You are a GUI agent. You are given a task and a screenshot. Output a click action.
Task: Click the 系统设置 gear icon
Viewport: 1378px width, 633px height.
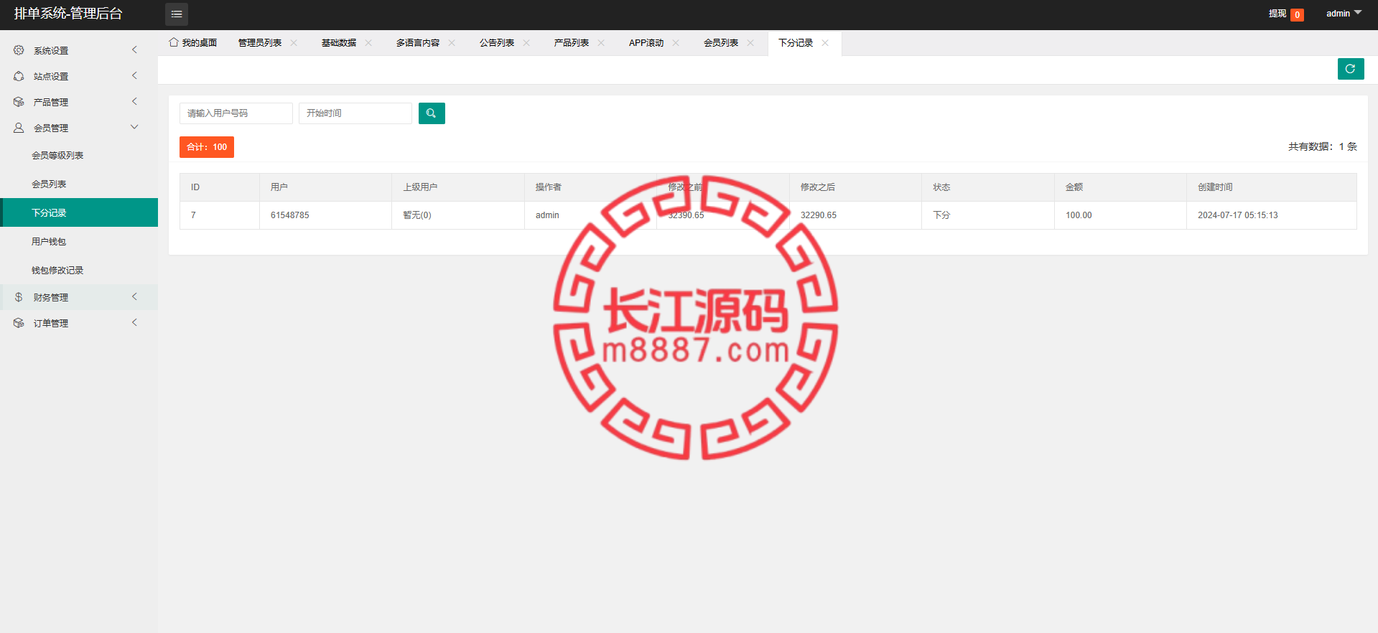click(19, 50)
